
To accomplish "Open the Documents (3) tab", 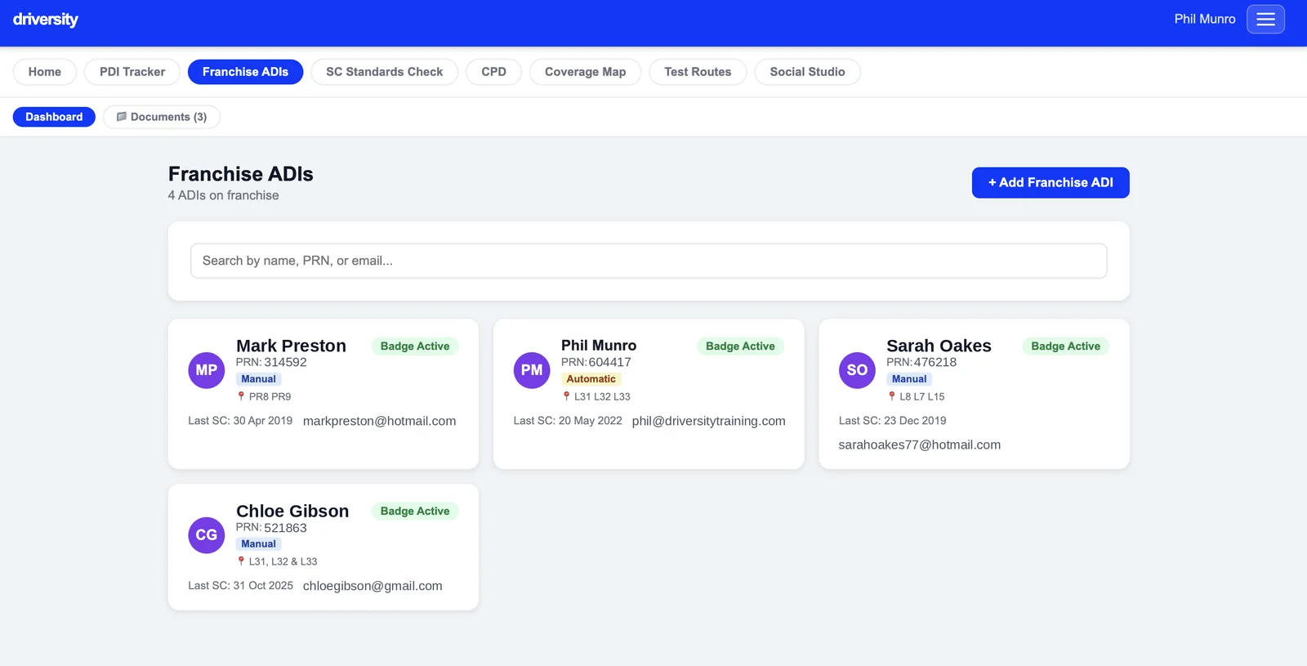I will 162,117.
